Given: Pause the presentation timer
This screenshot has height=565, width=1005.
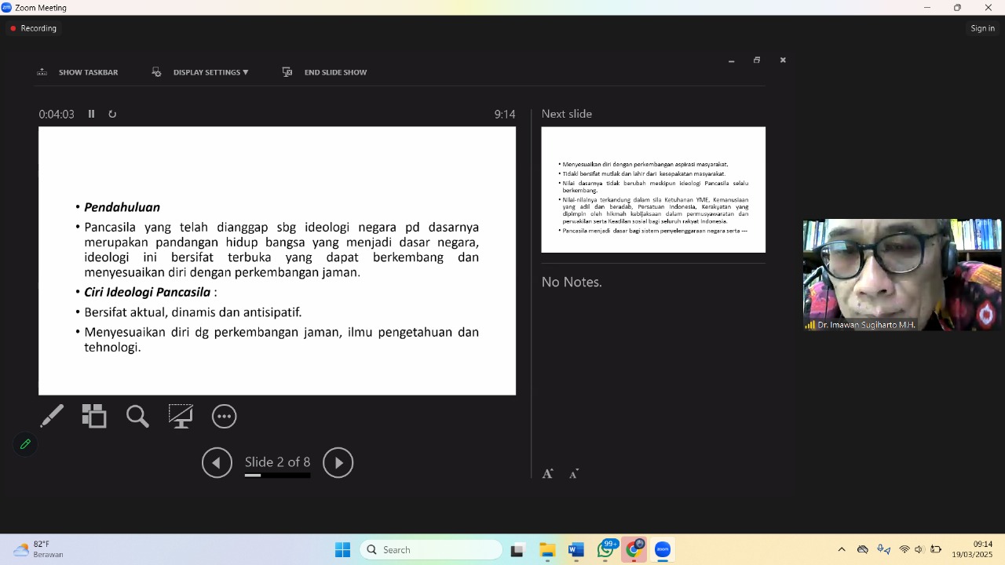Looking at the screenshot, I should [x=91, y=114].
